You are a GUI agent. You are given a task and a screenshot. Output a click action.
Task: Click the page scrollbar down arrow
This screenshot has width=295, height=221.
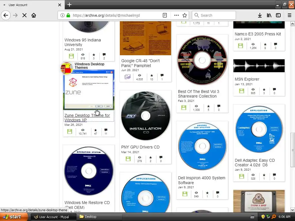[x=293, y=210]
